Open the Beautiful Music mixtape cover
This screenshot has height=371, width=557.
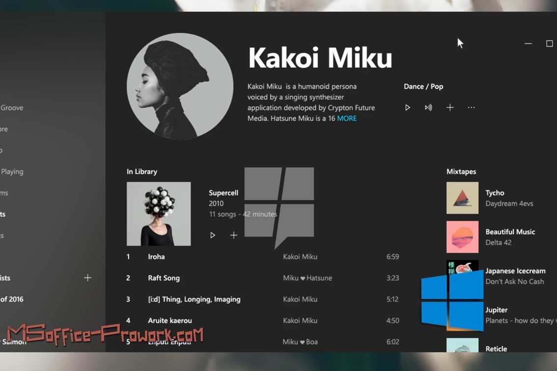tap(463, 237)
